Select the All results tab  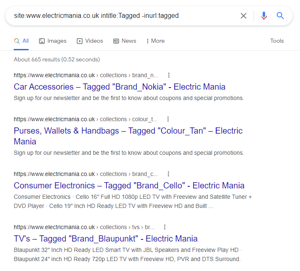[x=21, y=41]
